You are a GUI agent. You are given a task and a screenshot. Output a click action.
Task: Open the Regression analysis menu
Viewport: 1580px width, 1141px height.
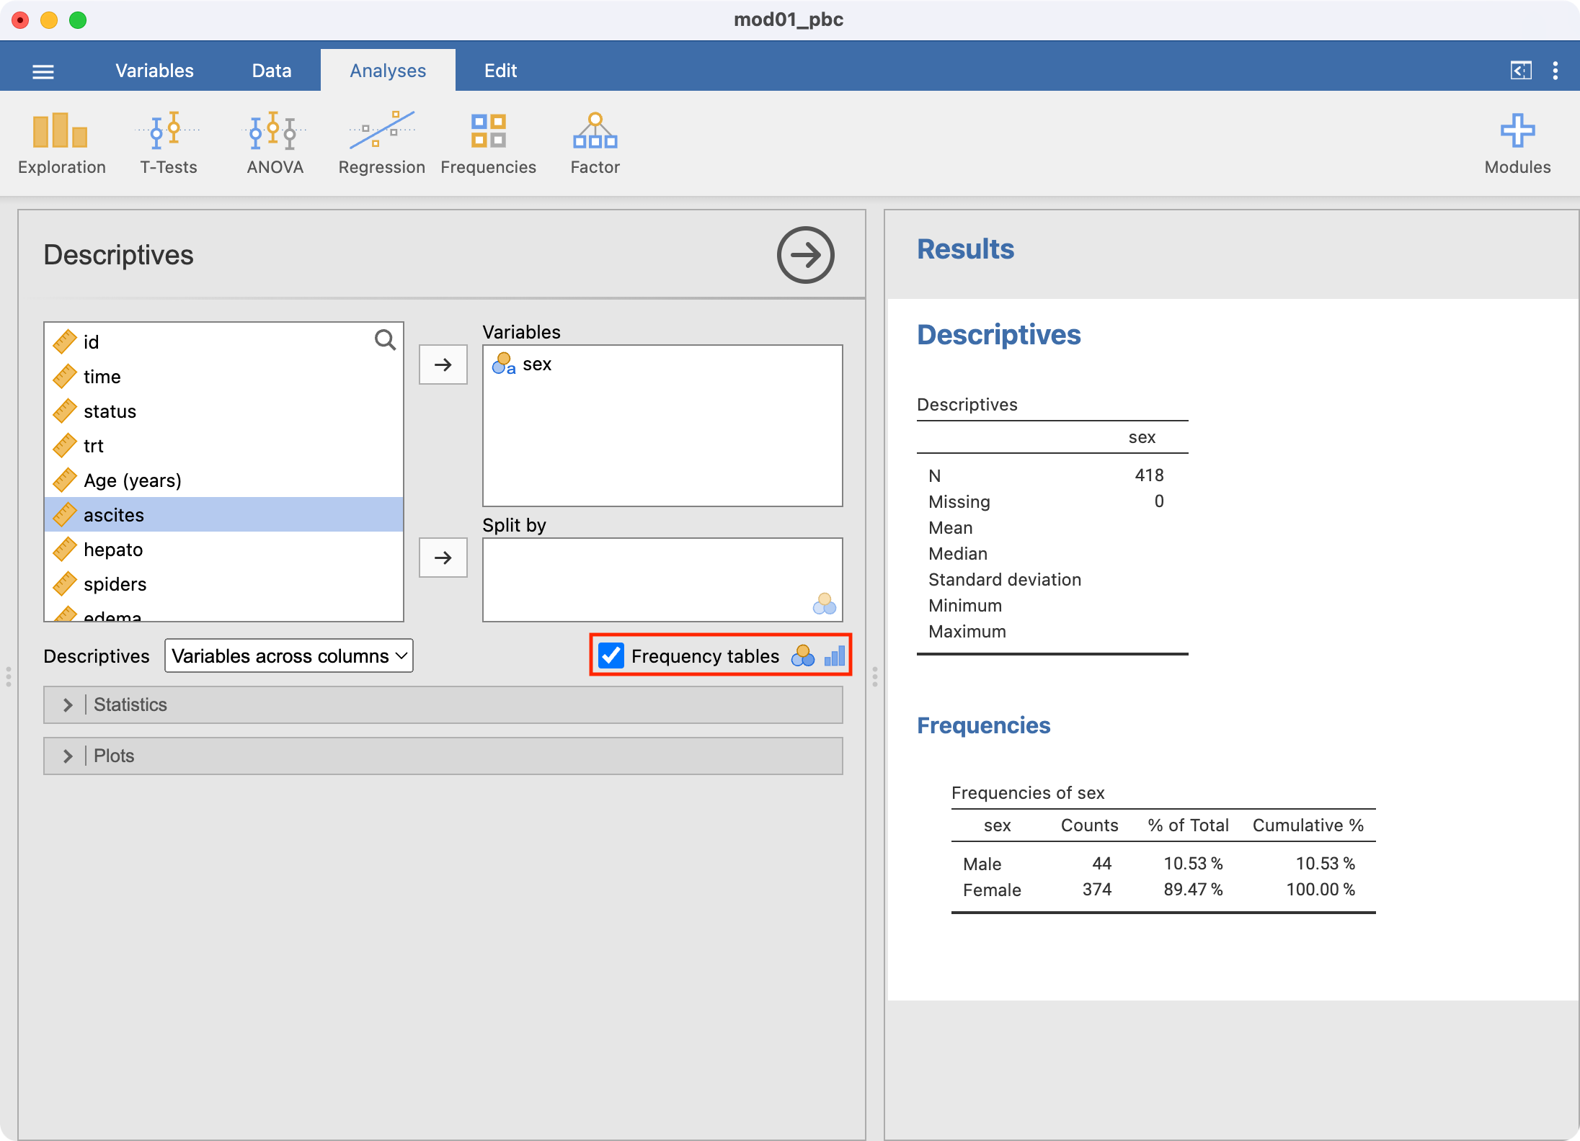[x=381, y=144]
